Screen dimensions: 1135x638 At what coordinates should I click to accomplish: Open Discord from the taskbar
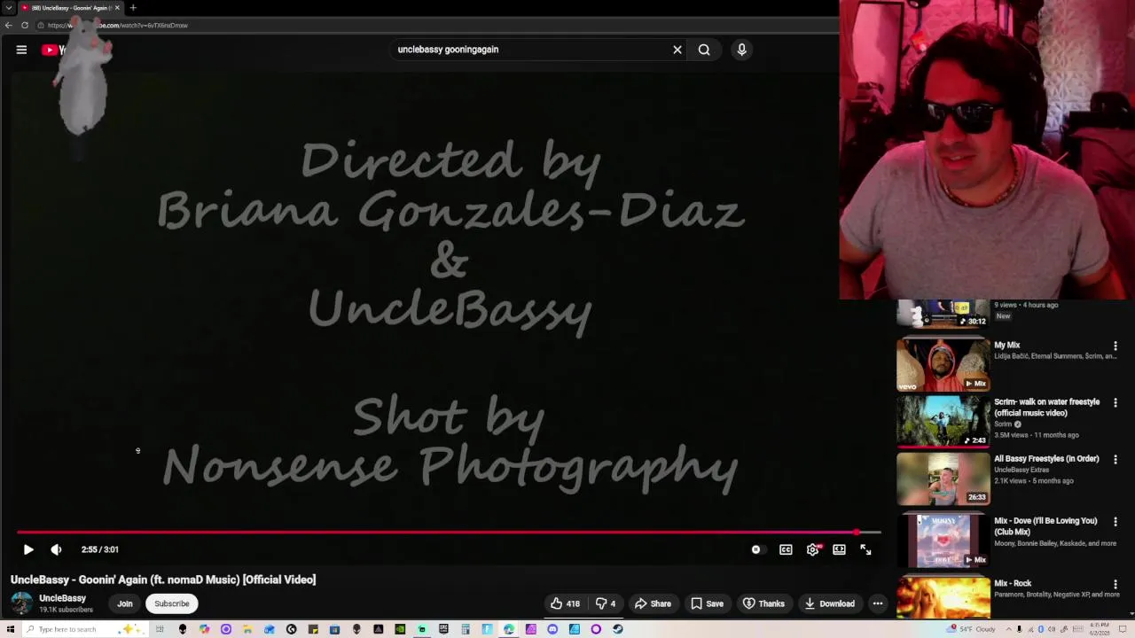pyautogui.click(x=552, y=629)
